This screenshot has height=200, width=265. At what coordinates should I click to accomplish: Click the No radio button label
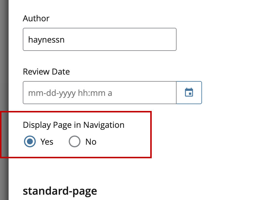pyautogui.click(x=90, y=141)
